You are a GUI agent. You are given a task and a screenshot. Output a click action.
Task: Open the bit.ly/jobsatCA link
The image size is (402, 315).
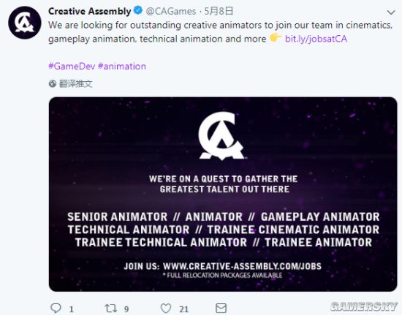pyautogui.click(x=316, y=39)
